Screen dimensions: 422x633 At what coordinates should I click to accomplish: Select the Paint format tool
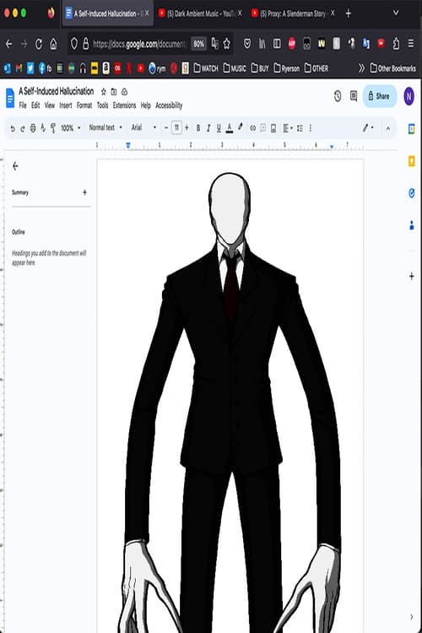point(53,128)
